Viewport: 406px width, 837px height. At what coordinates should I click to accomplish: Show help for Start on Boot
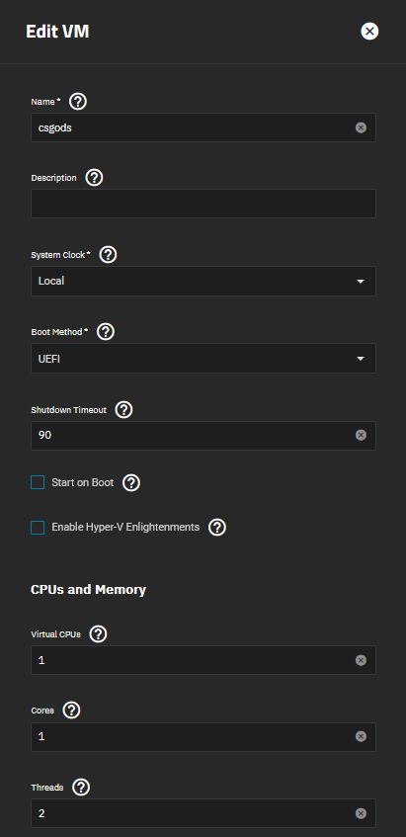coord(131,483)
